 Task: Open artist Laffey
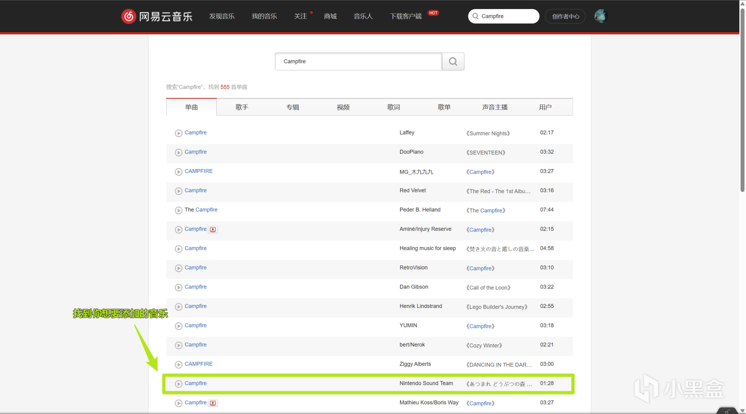click(407, 133)
